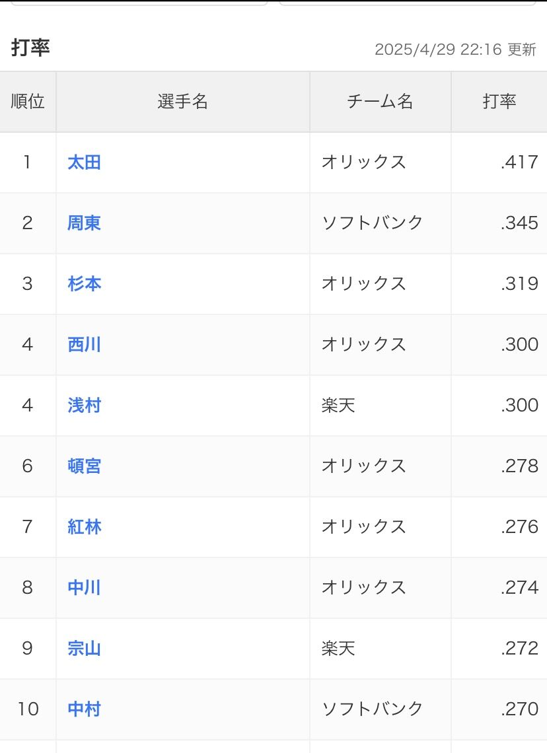Click the 打率 section title above table
Image resolution: width=547 pixels, height=753 pixels.
coord(30,48)
